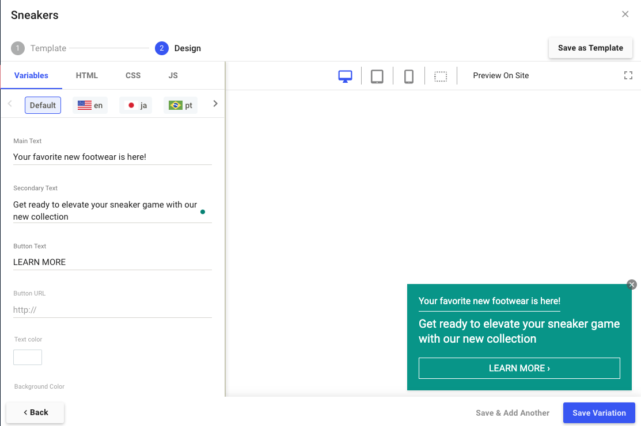The height and width of the screenshot is (426, 641).
Task: Select the desktop preview icon
Action: pos(345,76)
